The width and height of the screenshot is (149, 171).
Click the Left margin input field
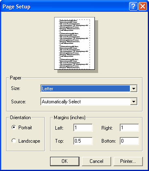point(83,128)
